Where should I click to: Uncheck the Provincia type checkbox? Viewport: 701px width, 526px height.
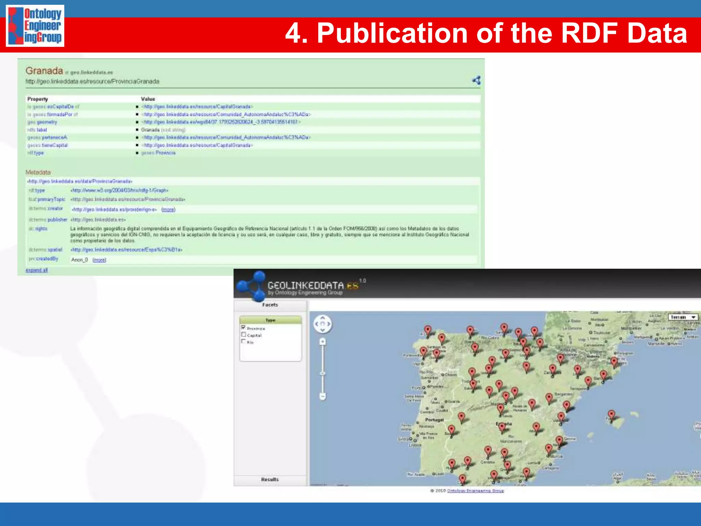243,328
